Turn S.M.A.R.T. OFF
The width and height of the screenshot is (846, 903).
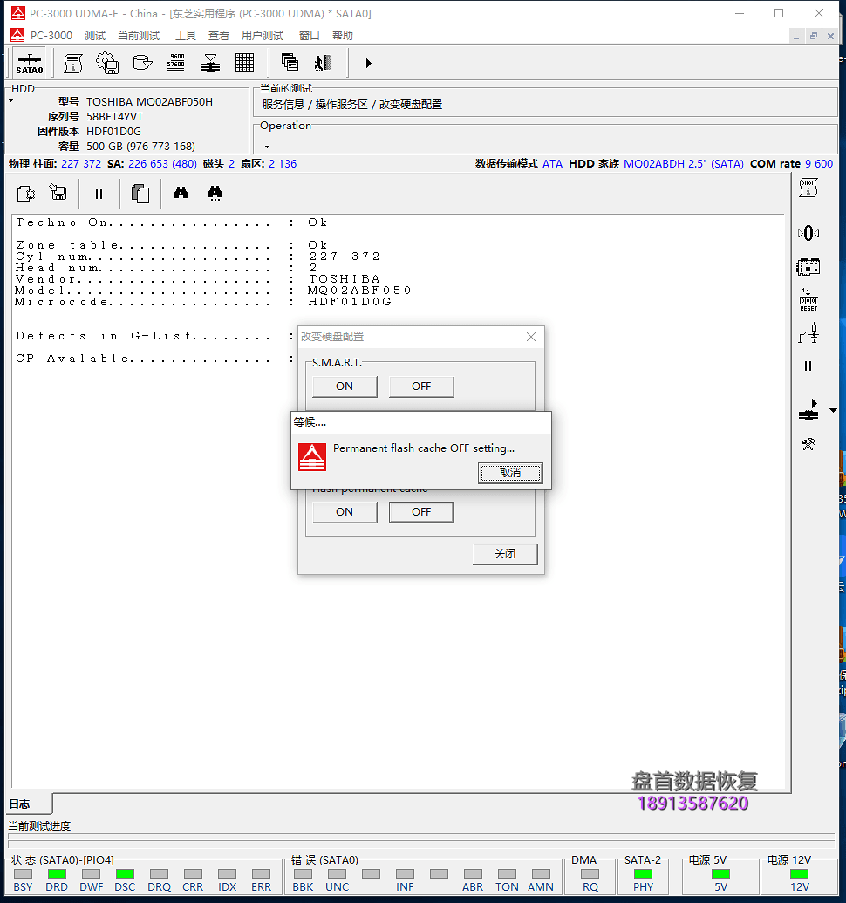(x=421, y=387)
